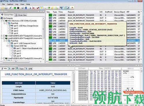Close the Buffer panel

(141, 65)
